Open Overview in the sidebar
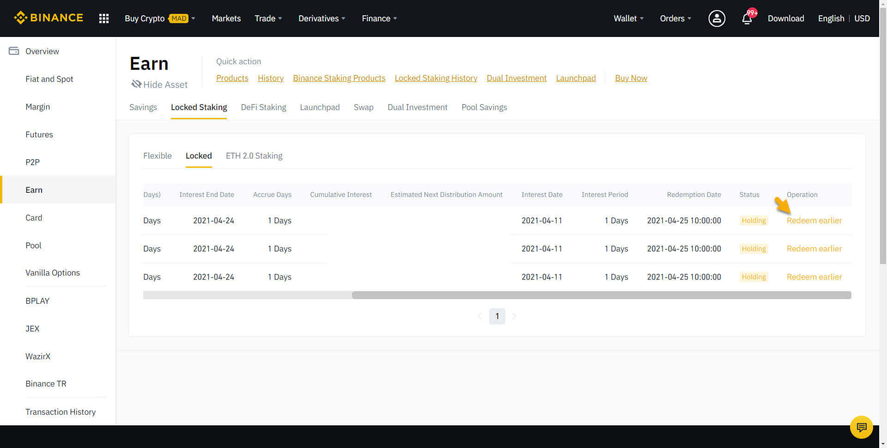The height and width of the screenshot is (448, 887). 42,51
